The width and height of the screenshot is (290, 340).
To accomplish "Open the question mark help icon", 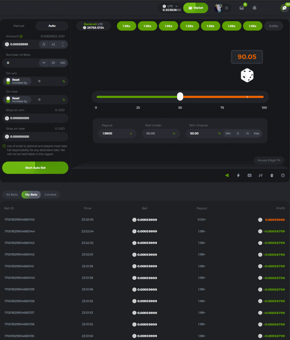I will coord(283,175).
